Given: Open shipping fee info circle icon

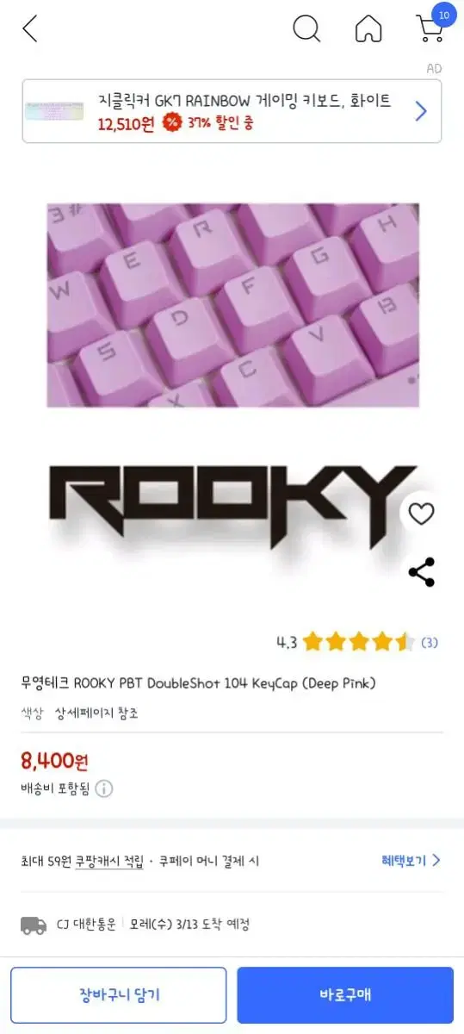Looking at the screenshot, I should click(x=104, y=788).
